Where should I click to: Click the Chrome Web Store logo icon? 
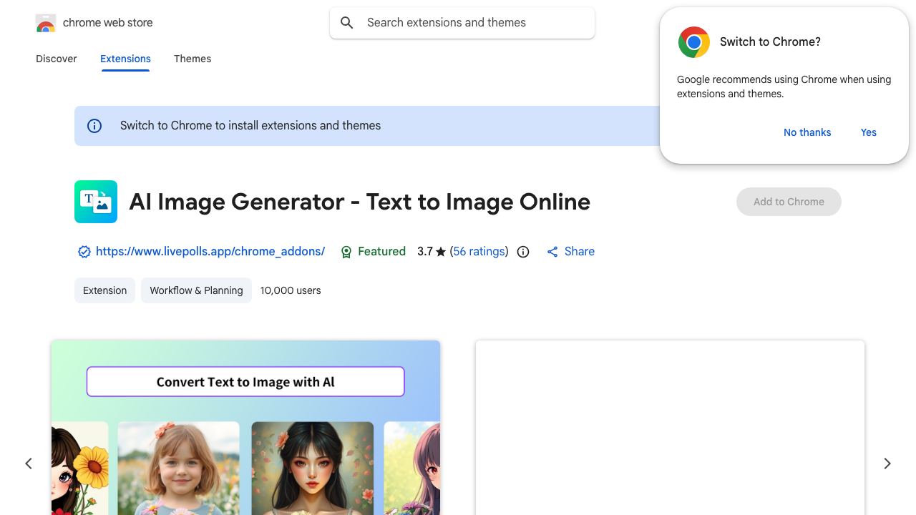coord(46,23)
